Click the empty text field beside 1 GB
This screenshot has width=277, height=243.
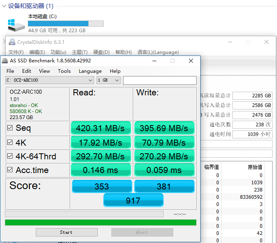160,80
